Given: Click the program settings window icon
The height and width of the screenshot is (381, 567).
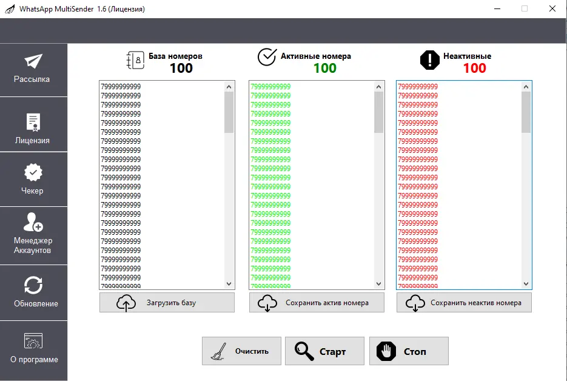Looking at the screenshot, I should (x=33, y=341).
